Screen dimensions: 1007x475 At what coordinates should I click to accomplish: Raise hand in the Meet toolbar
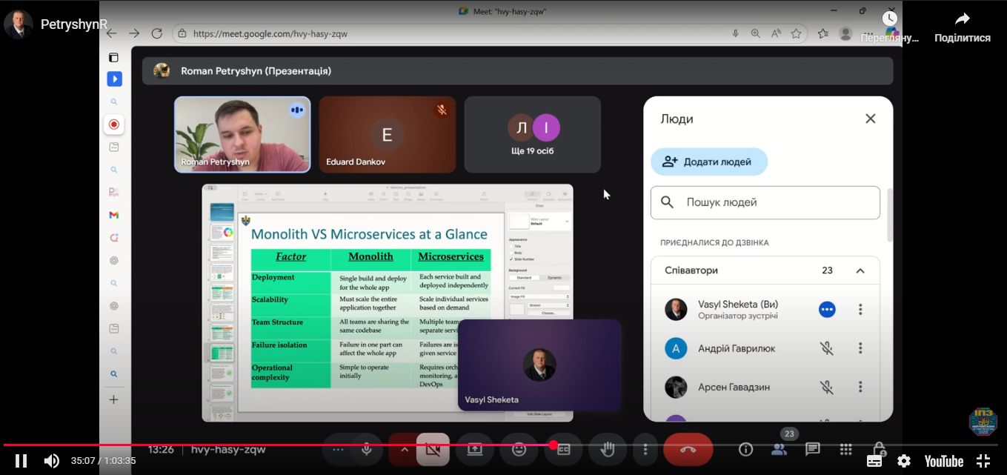coord(608,449)
